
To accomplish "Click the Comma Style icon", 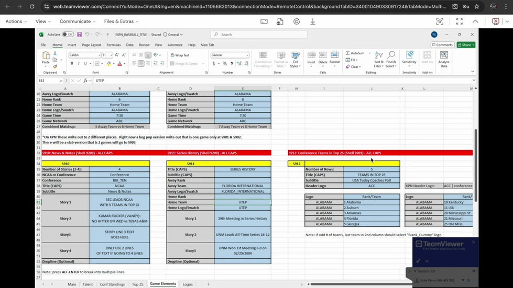I will (232, 64).
